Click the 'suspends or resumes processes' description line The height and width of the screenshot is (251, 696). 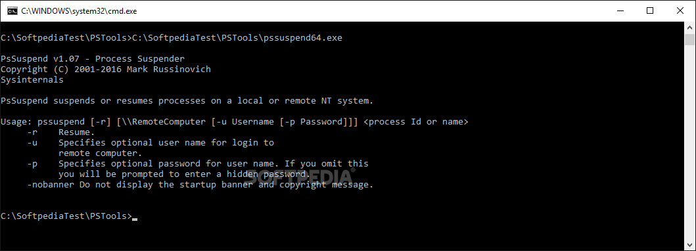(187, 101)
